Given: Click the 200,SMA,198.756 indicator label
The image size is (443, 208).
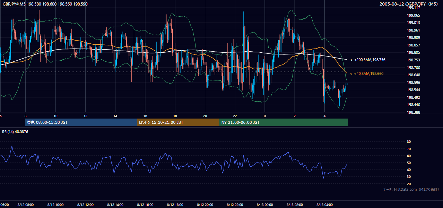Looking at the screenshot, I should [x=368, y=60].
